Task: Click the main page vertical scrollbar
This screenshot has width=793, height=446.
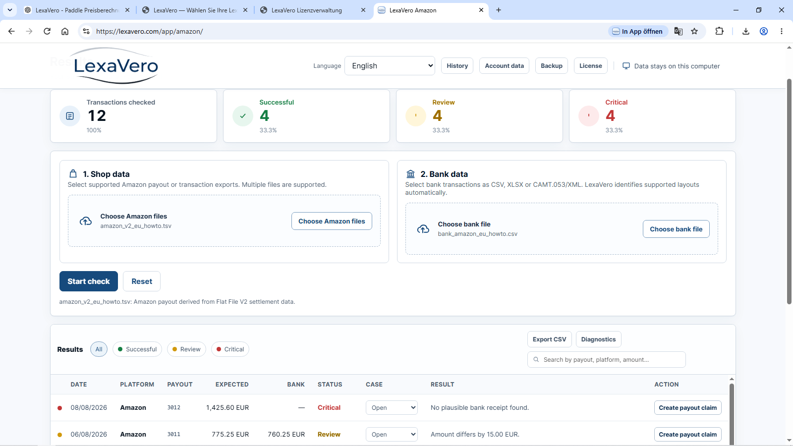Action: [789, 191]
